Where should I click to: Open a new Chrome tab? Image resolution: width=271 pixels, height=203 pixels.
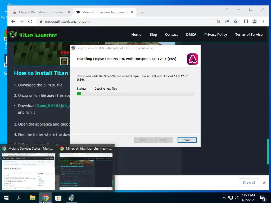(142, 12)
